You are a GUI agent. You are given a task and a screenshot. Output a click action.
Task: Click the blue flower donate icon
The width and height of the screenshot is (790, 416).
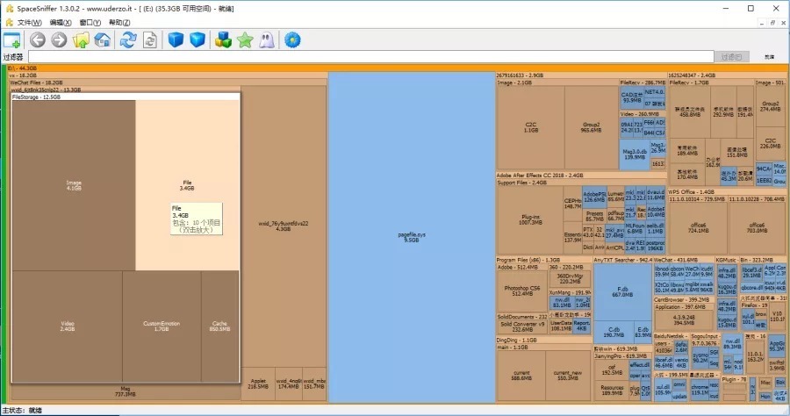point(293,39)
